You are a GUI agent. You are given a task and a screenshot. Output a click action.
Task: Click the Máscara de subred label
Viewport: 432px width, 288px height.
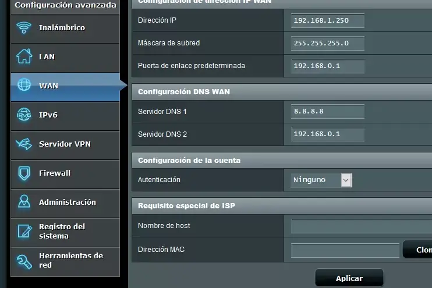(x=169, y=43)
